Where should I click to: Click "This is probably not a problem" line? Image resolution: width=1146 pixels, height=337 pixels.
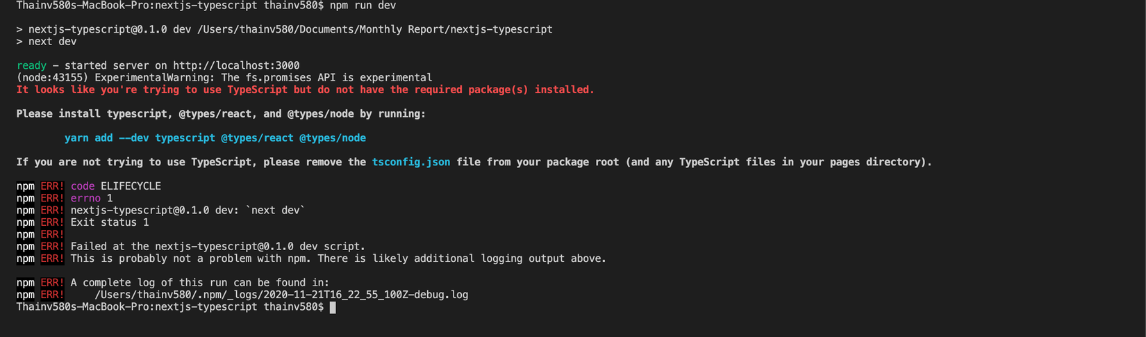(338, 258)
